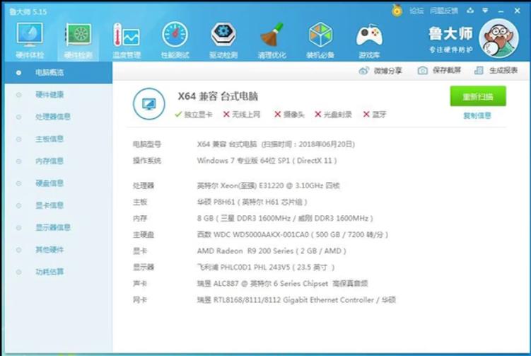Open the 论坛 forum link
The width and height of the screenshot is (531, 356).
pyautogui.click(x=416, y=11)
